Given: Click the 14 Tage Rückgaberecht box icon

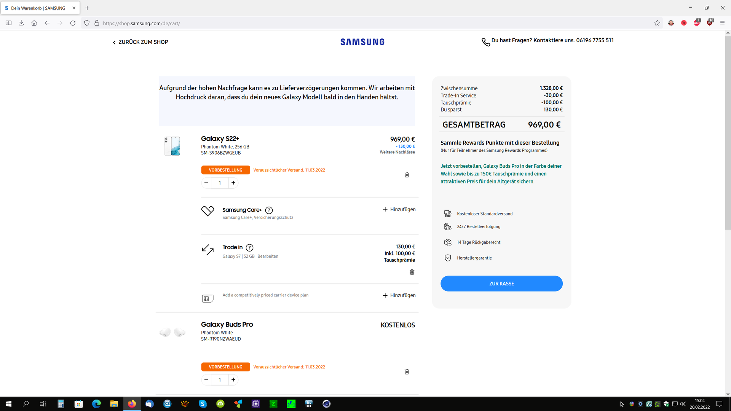Looking at the screenshot, I should pyautogui.click(x=448, y=242).
